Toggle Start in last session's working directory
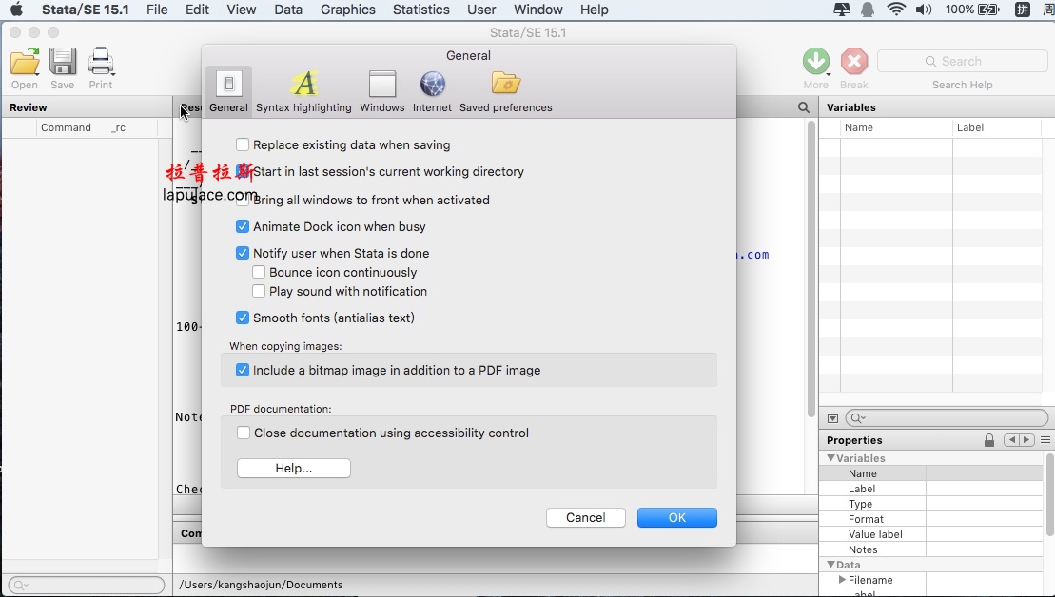Screen dimensions: 1055x597 click(243, 171)
